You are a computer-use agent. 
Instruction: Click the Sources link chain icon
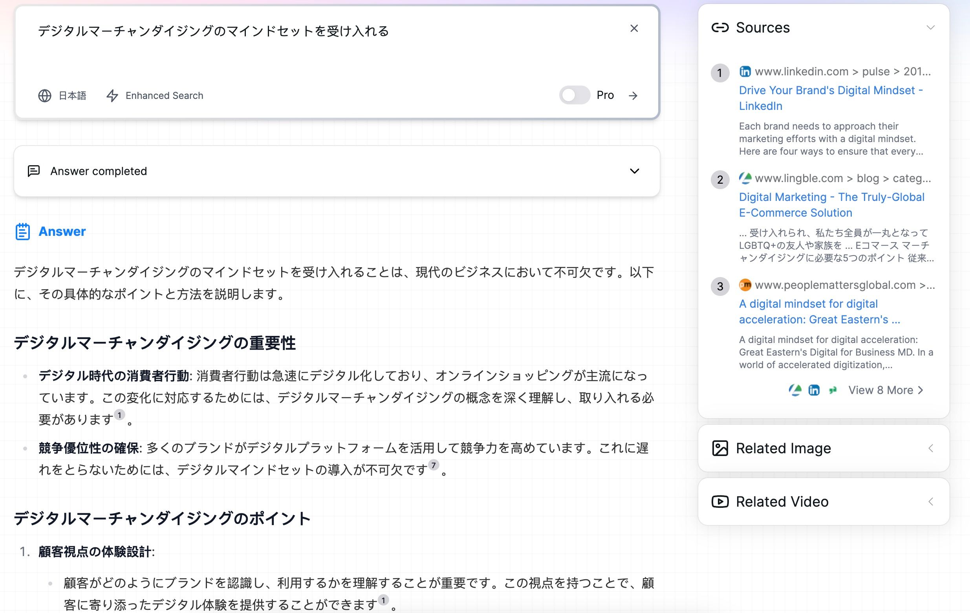[720, 28]
